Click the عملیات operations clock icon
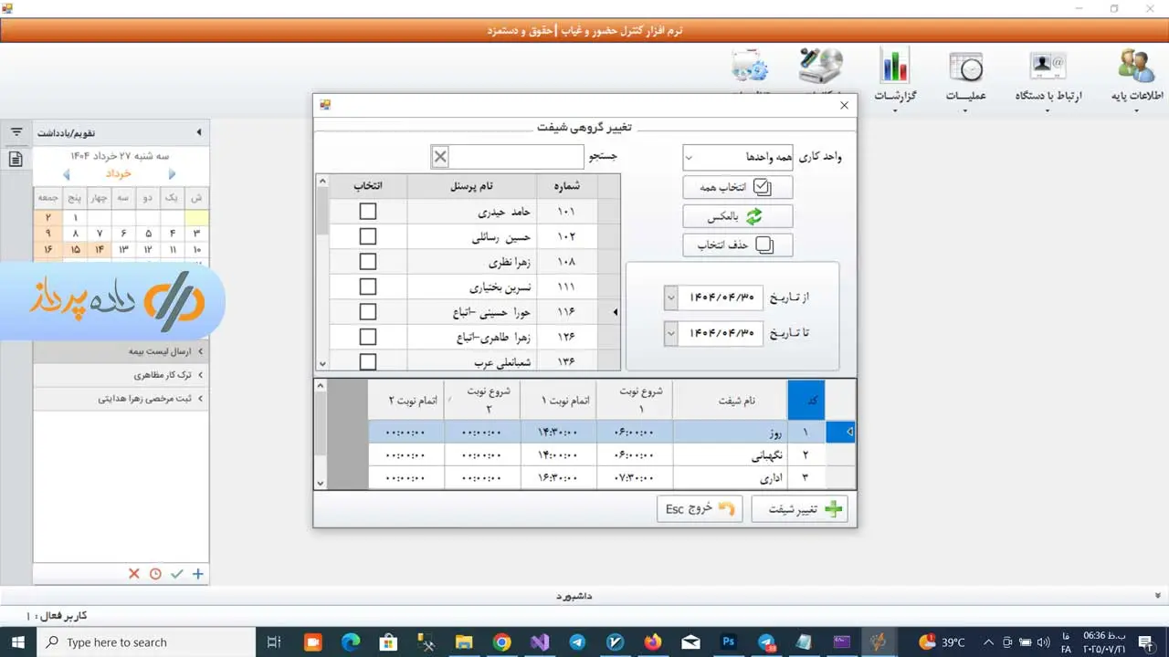 coord(965,68)
